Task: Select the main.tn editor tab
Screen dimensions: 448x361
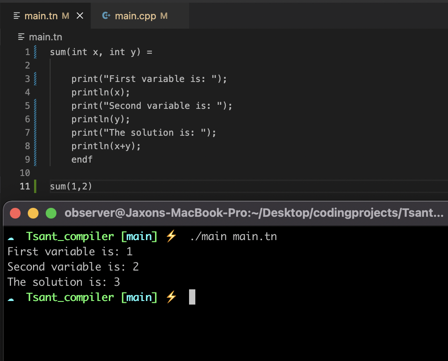Action: click(46, 16)
